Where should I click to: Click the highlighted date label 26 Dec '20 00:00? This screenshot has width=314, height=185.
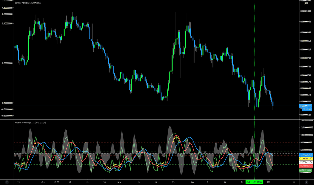pos(254,182)
